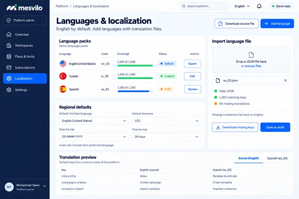Click the JSON file drop zone

251,60
